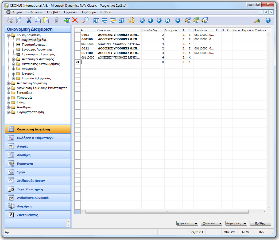Open the Προβολή menu
The width and height of the screenshot is (279, 240).
point(53,12)
